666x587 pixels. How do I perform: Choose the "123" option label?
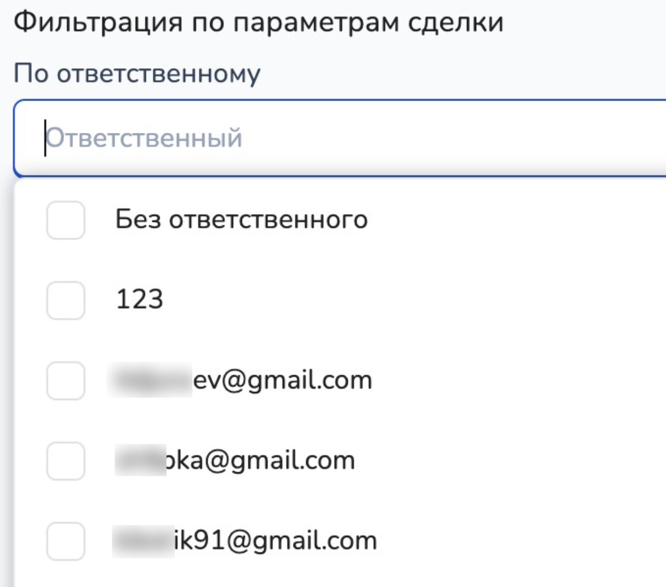(x=139, y=299)
